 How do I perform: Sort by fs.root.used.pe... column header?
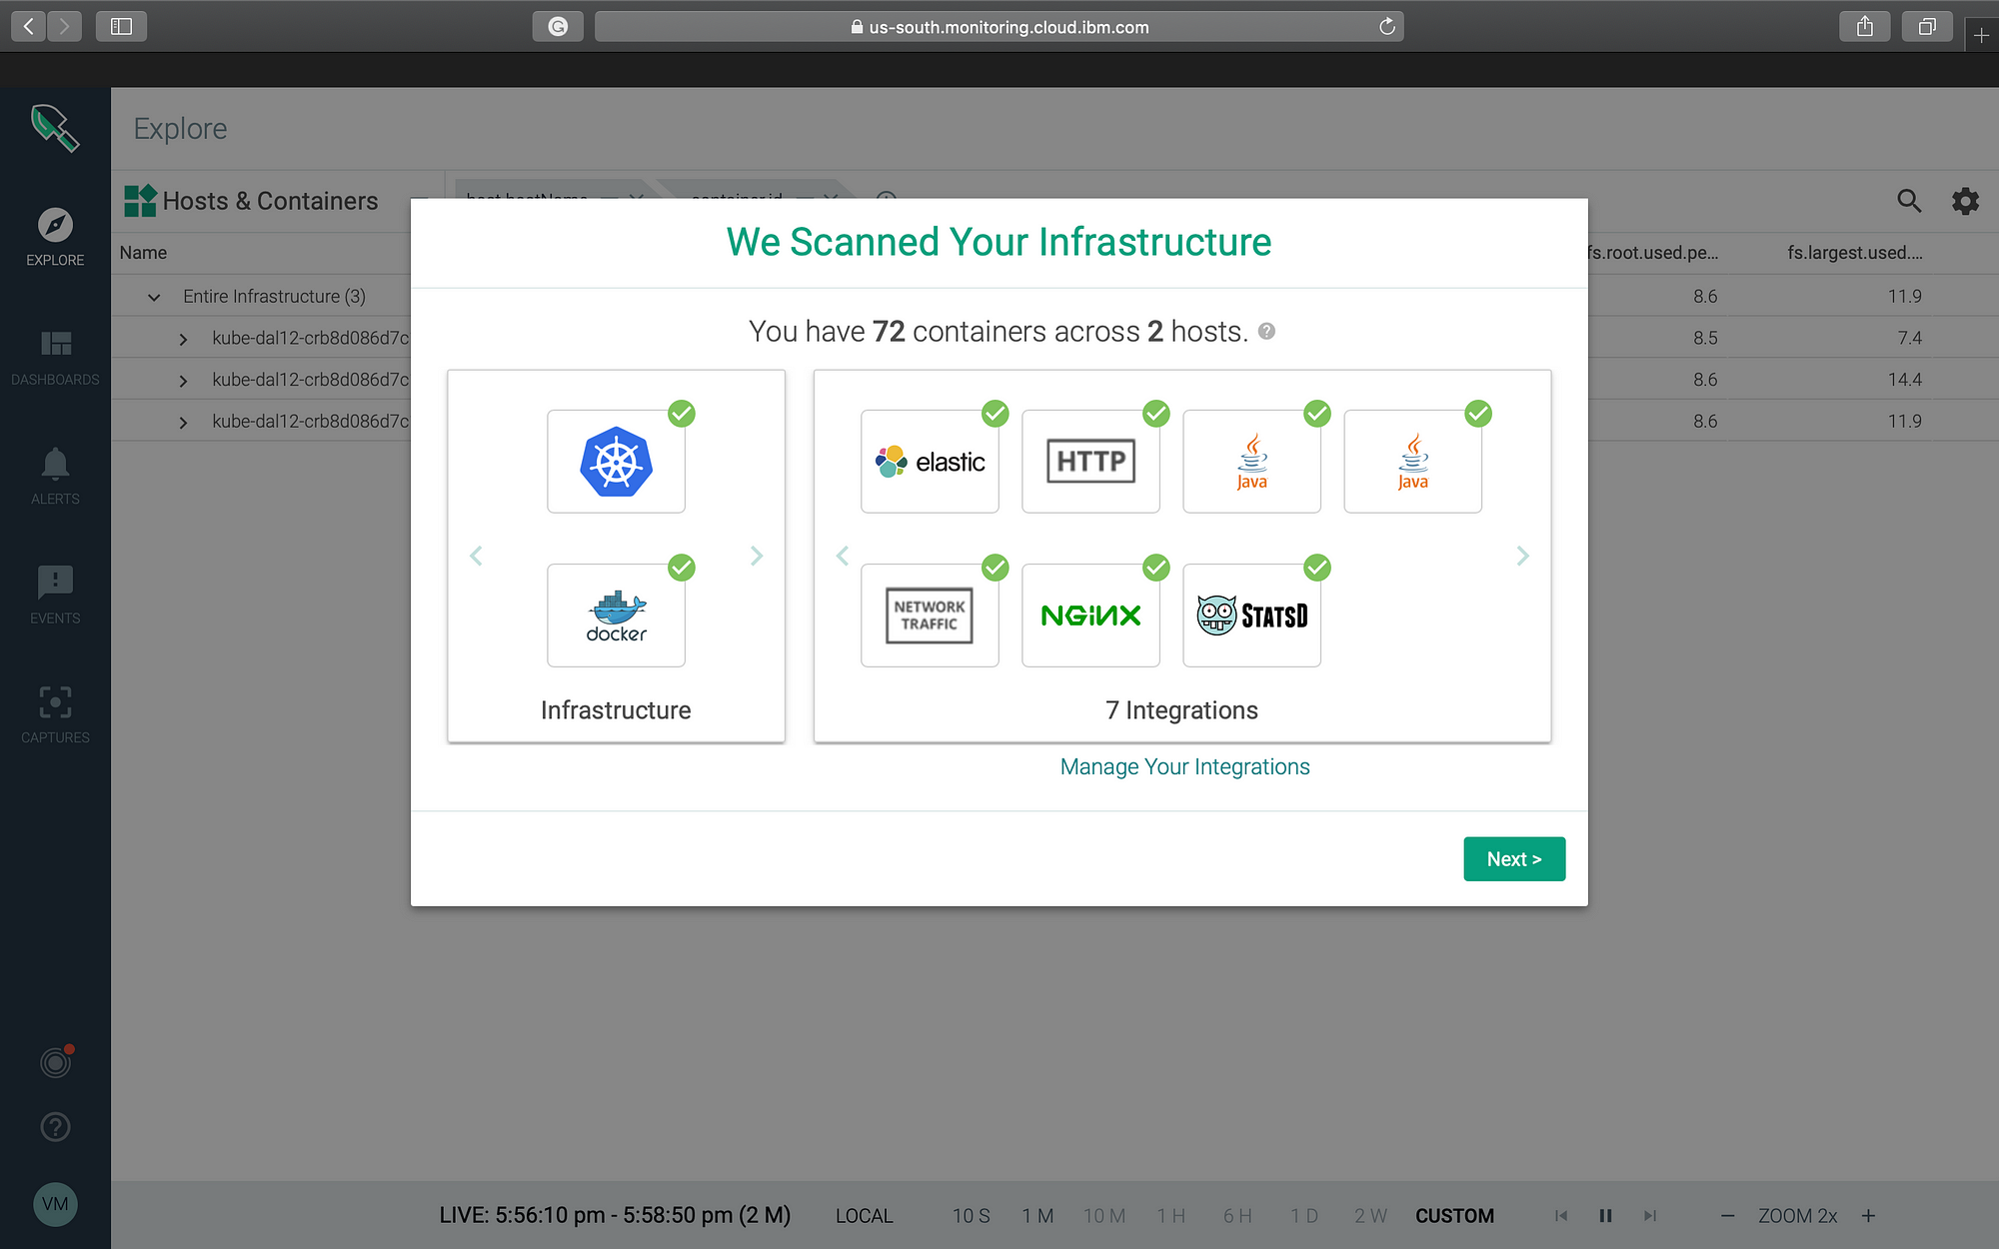coord(1653,253)
